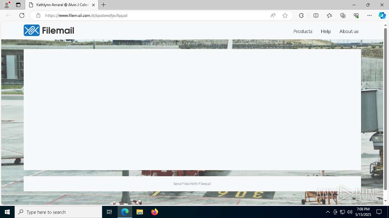Minimize the Edge window
389x218 pixels.
(354, 5)
